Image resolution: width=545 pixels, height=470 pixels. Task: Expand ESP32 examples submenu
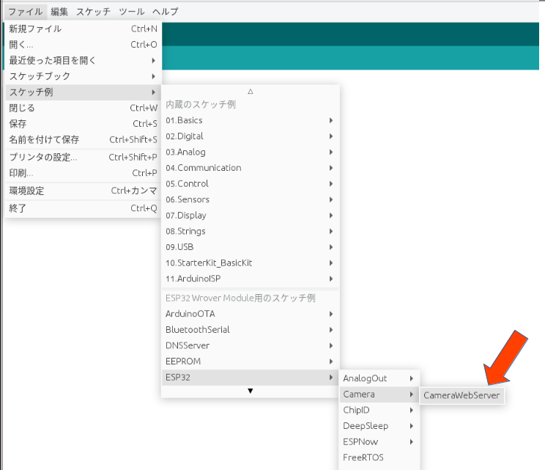[251, 378]
